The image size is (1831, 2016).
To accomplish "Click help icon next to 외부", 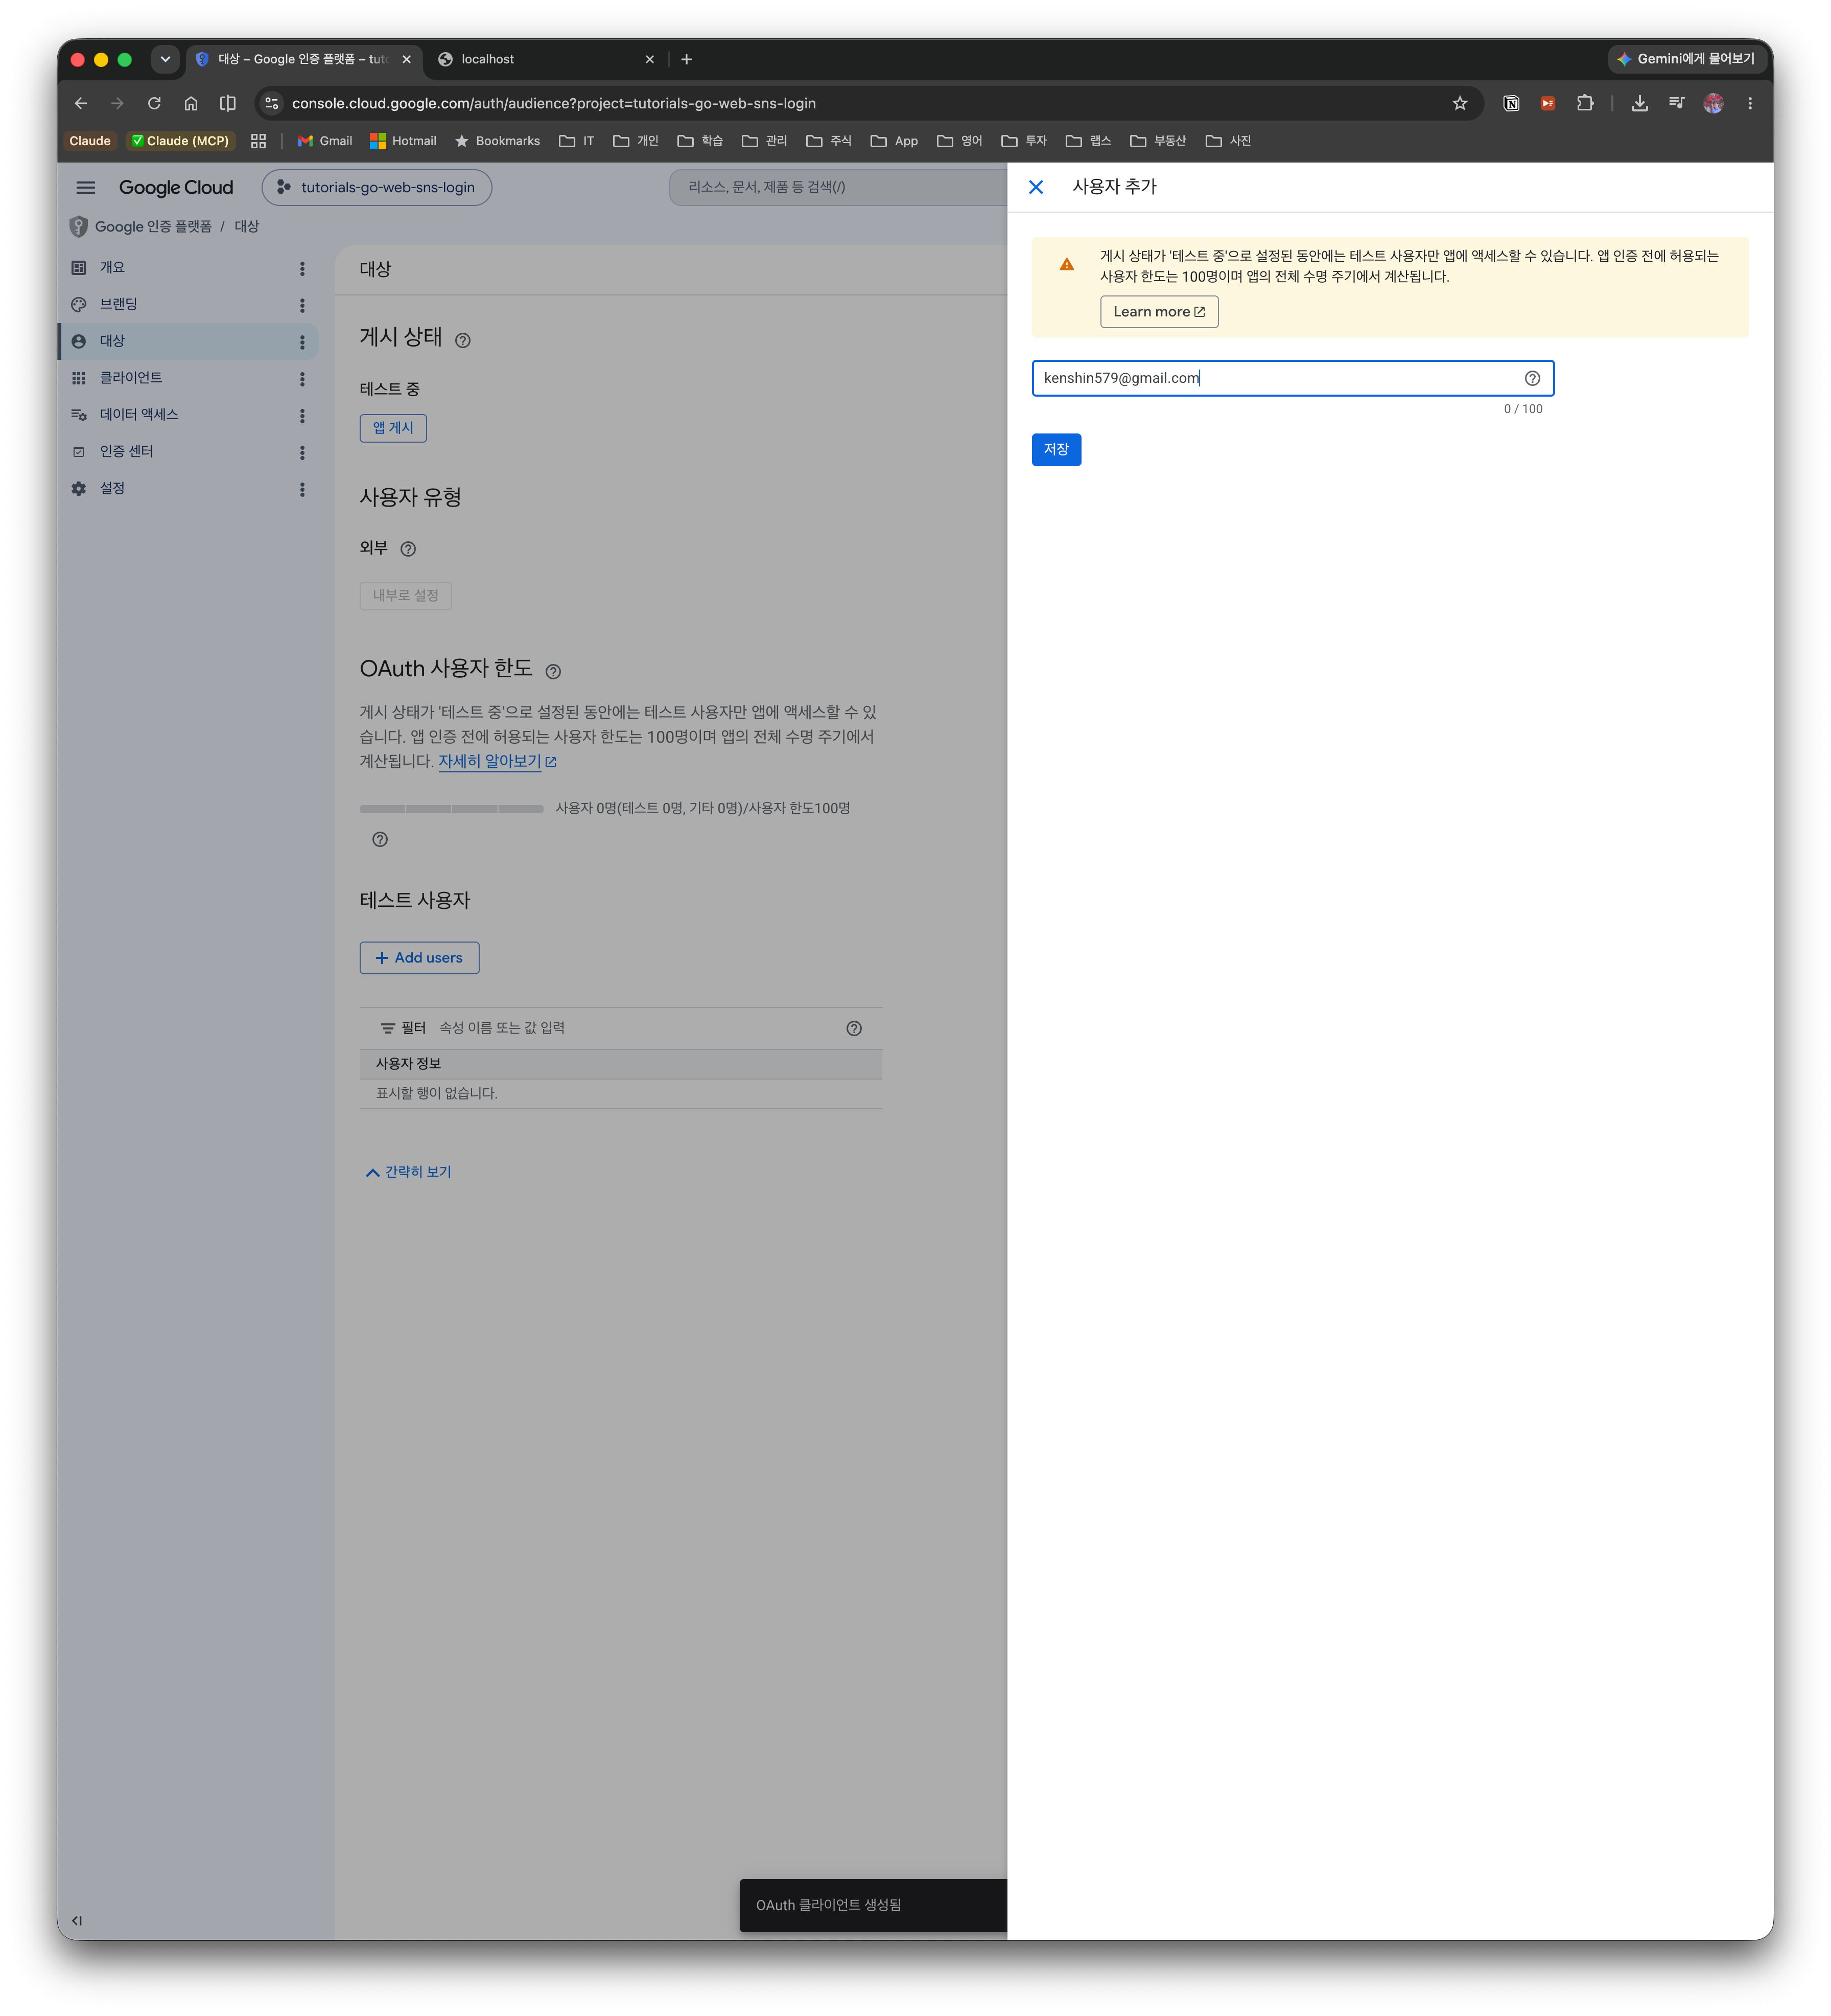I will [x=408, y=549].
